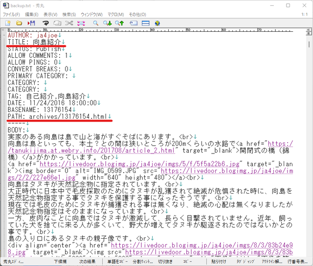Viewport: 313px width, 266px height.
Task: Undo the last edit with the curved arrow
Action: coord(45,23)
